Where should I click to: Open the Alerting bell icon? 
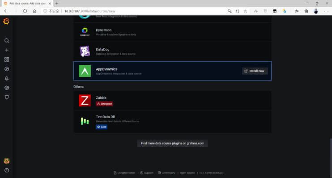[x=7, y=79]
